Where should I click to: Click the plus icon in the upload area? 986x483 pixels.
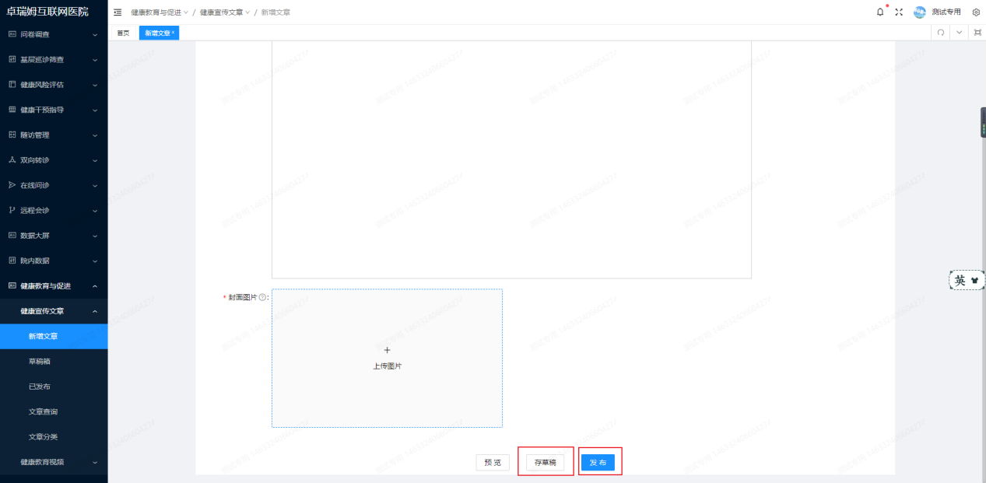tap(387, 350)
